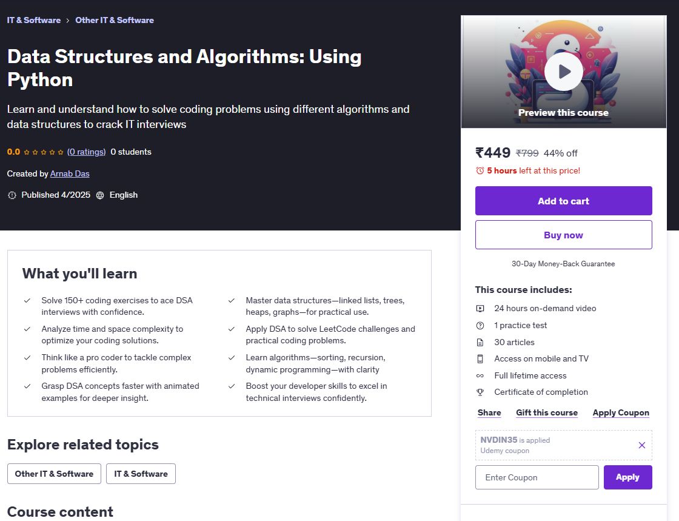Click the articles document icon
The height and width of the screenshot is (521, 679).
(x=480, y=342)
